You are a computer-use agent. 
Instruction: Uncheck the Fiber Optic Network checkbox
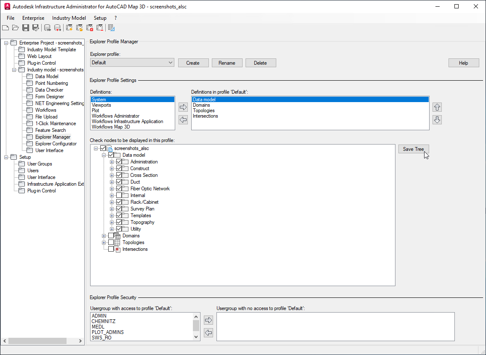[x=119, y=189]
